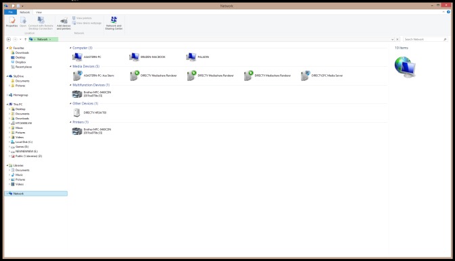Open Quick Access Toolbar customize dropdown

point(22,6)
